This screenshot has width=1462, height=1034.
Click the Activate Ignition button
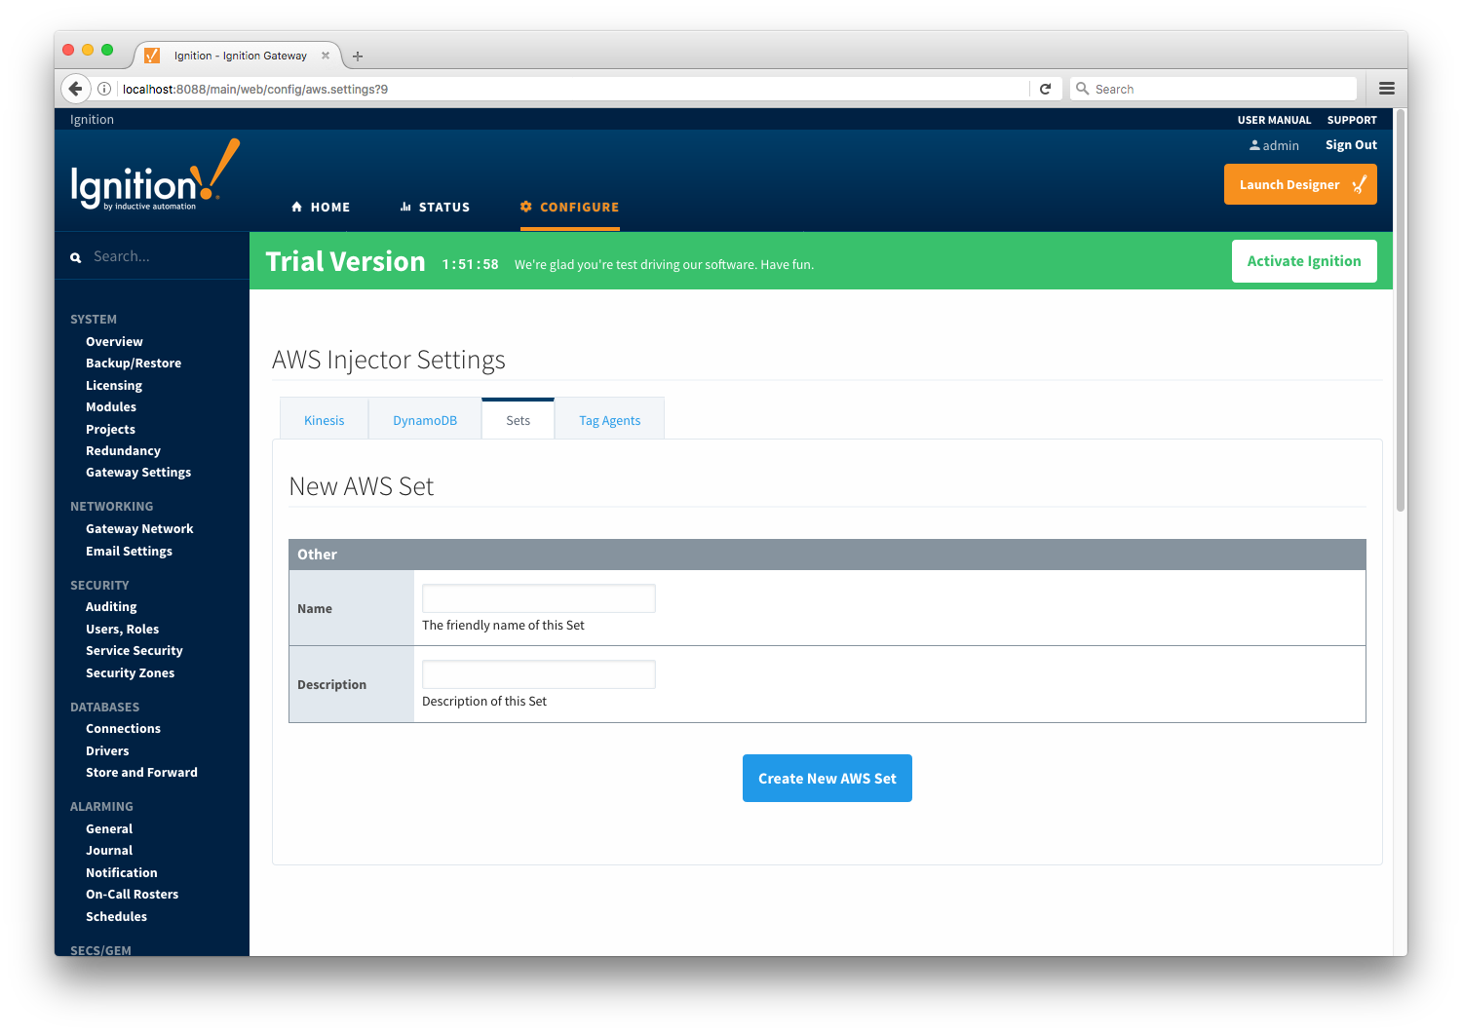(x=1303, y=261)
